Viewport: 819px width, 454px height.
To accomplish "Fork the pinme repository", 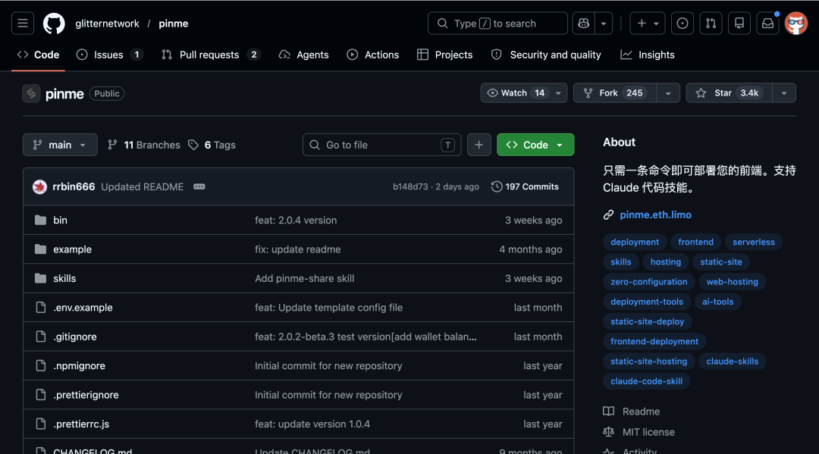I will [x=615, y=93].
